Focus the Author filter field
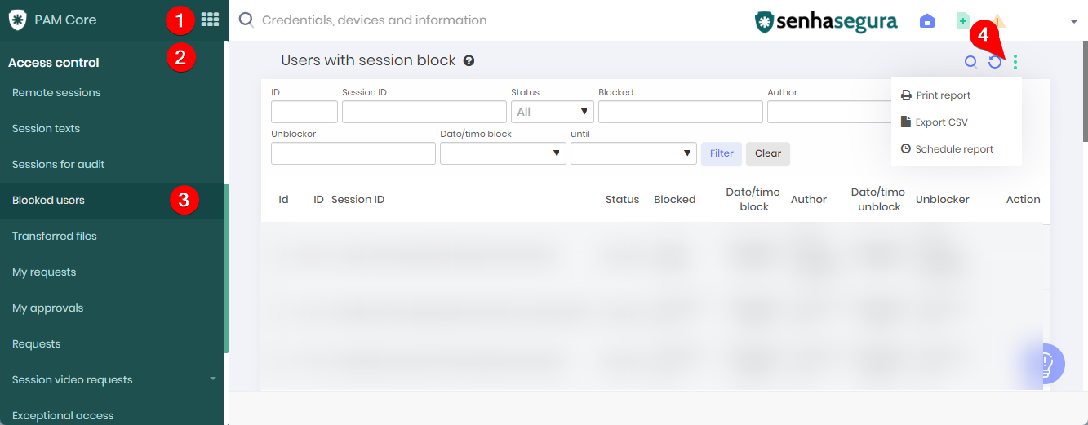The image size is (1088, 425). pos(828,112)
